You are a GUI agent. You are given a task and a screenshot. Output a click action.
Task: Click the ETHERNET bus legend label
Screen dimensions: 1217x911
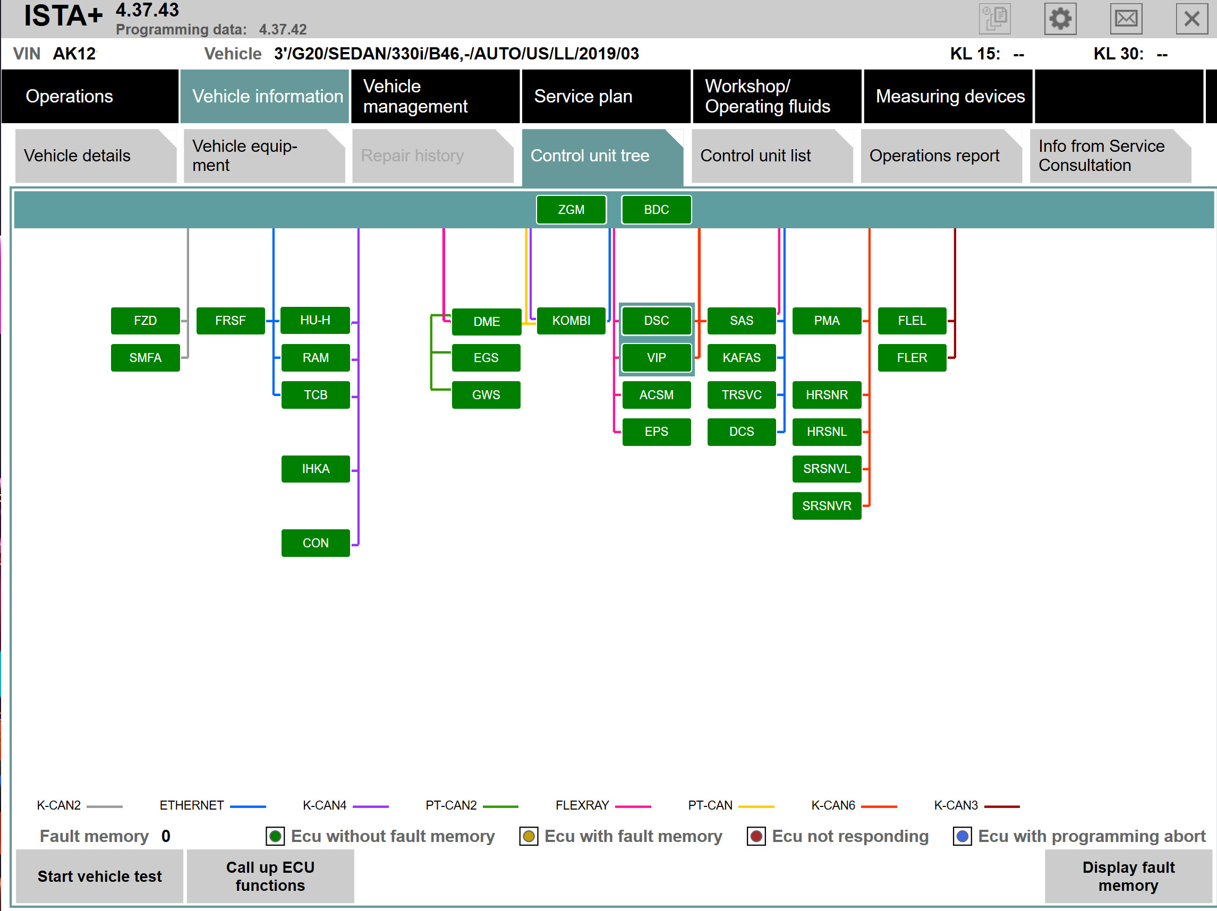pyautogui.click(x=191, y=805)
